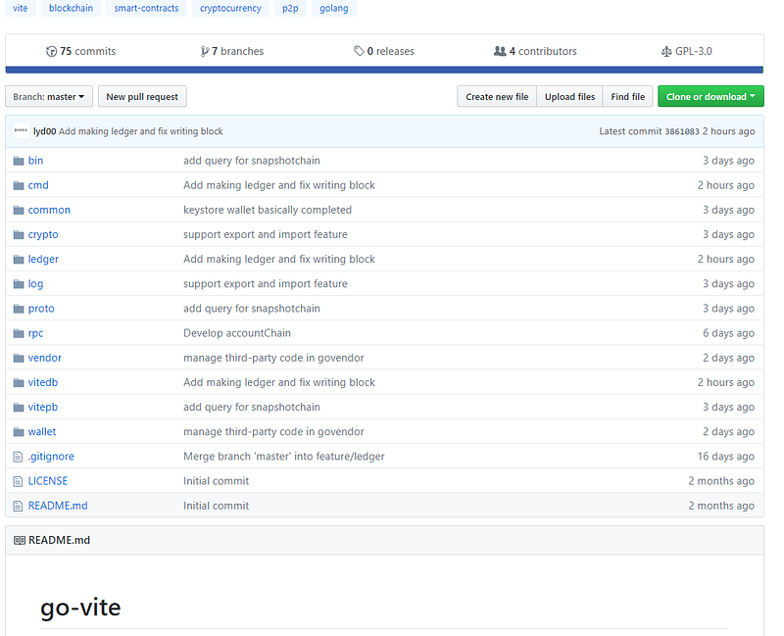Click "Merge branch 'master' into feature/ledger" message
This screenshot has width=784, height=636.
(x=284, y=457)
